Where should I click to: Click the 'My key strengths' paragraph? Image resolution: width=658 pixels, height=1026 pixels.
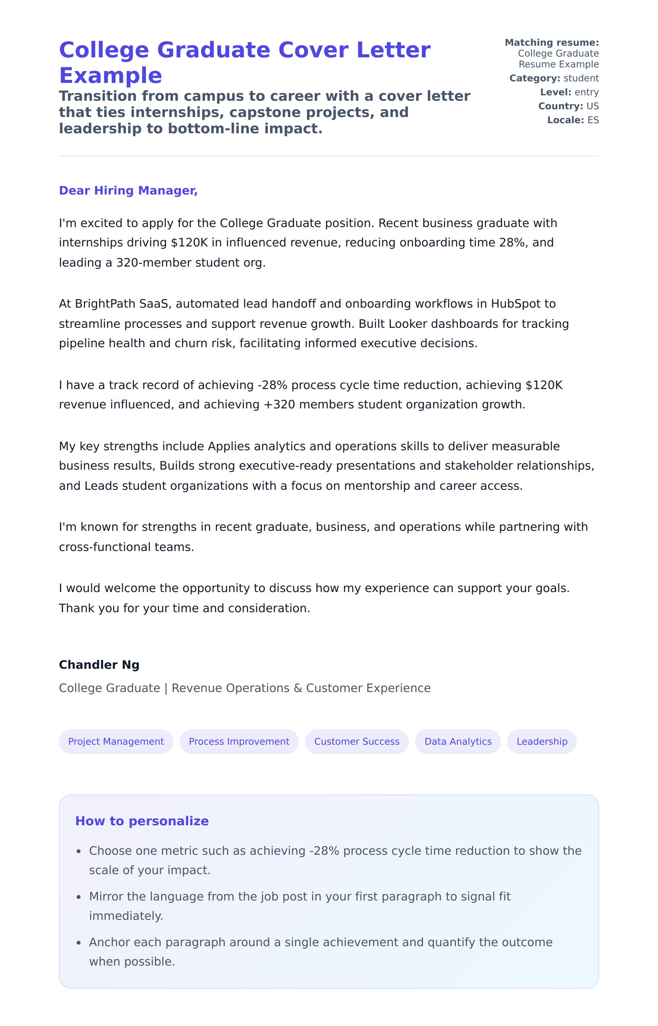coord(326,466)
